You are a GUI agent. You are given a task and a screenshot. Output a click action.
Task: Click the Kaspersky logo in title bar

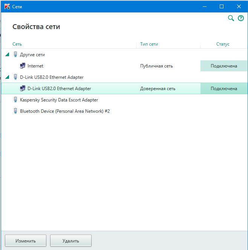coord(7,6)
